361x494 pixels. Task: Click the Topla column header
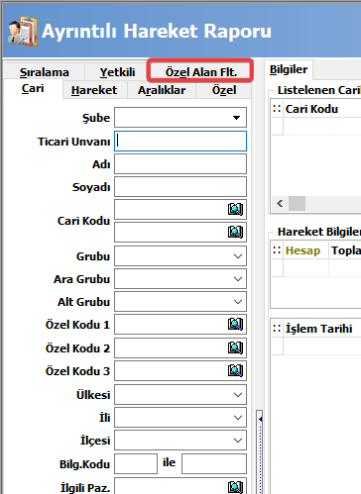click(x=345, y=250)
